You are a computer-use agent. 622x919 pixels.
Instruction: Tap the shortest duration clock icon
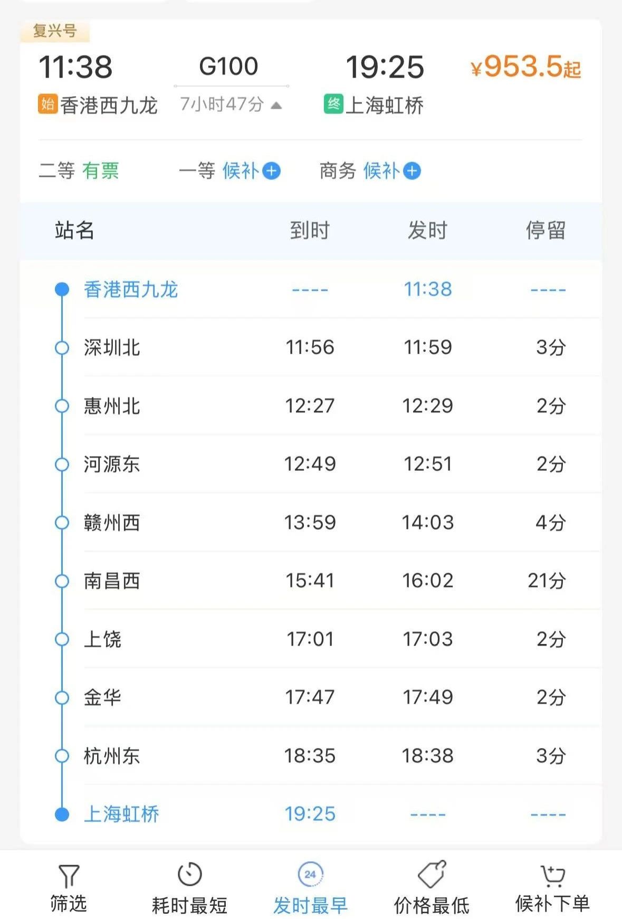[x=189, y=874]
